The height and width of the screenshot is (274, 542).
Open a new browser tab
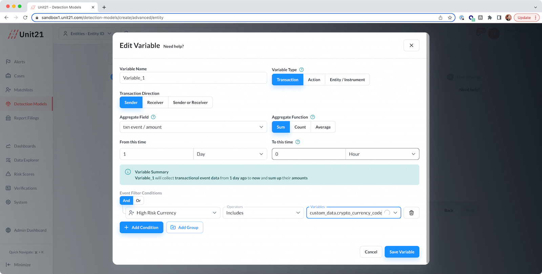[x=104, y=7]
